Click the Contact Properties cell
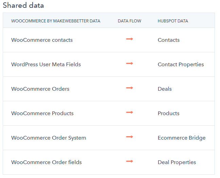 point(181,65)
